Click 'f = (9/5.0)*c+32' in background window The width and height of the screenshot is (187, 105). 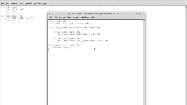(x=15, y=9)
